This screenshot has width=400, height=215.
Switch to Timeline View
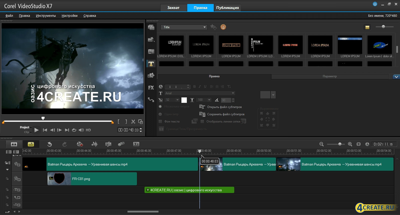[31, 144]
